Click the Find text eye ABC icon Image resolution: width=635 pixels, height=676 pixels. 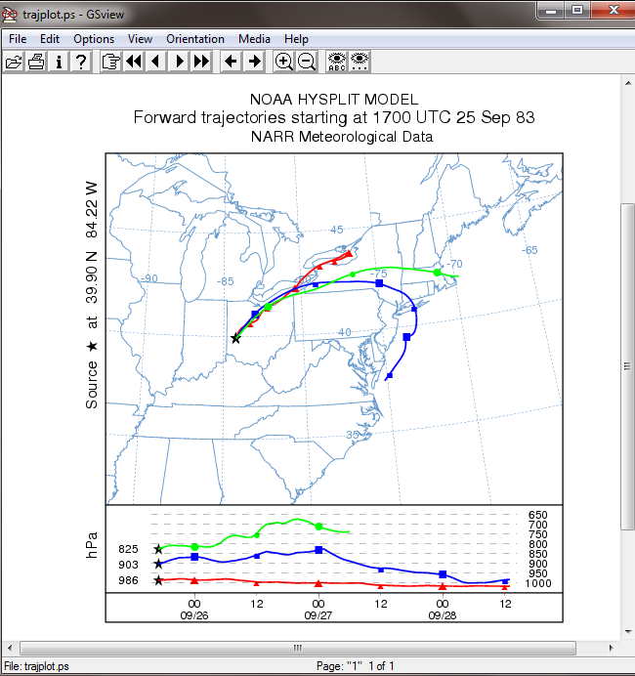click(x=337, y=62)
